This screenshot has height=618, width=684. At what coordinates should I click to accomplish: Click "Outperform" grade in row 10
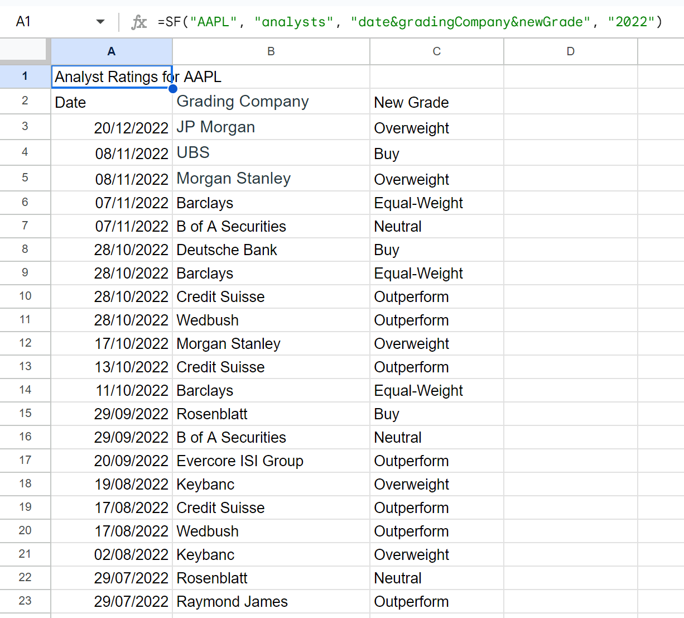pos(437,296)
